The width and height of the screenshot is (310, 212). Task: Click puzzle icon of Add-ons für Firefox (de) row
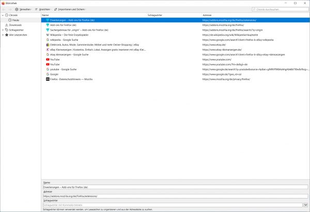coord(48,25)
